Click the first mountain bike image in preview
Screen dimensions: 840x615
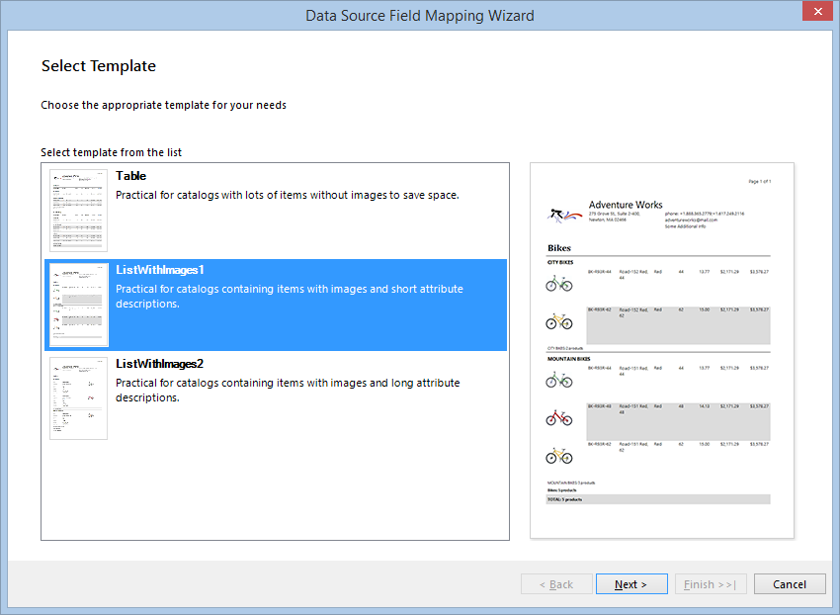coord(560,379)
